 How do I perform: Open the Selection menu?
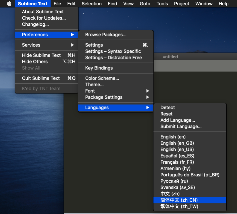coord(92,3)
